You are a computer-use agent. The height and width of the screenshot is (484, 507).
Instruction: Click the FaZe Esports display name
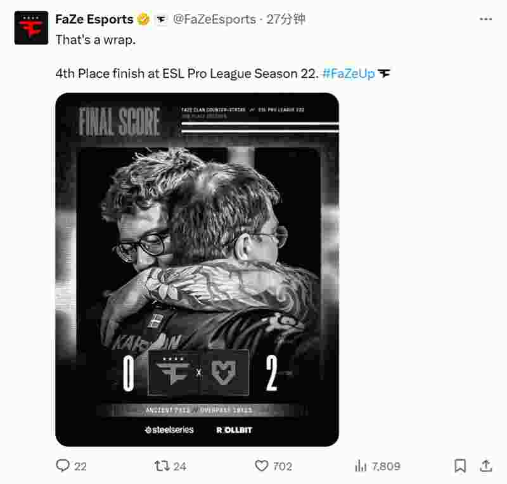[x=94, y=20]
